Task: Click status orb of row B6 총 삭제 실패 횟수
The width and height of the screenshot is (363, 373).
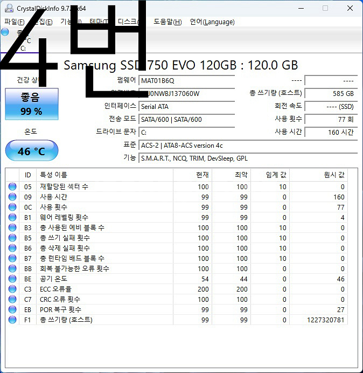Action: point(12,248)
